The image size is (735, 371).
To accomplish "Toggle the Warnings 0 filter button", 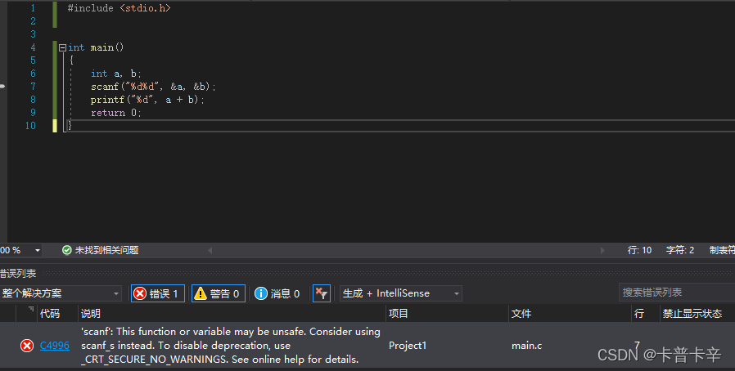I will point(218,293).
